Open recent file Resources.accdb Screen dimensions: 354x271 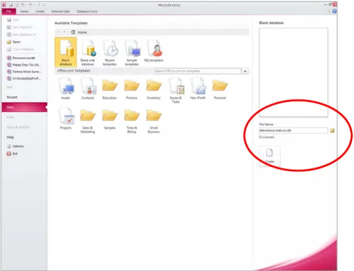[21, 58]
